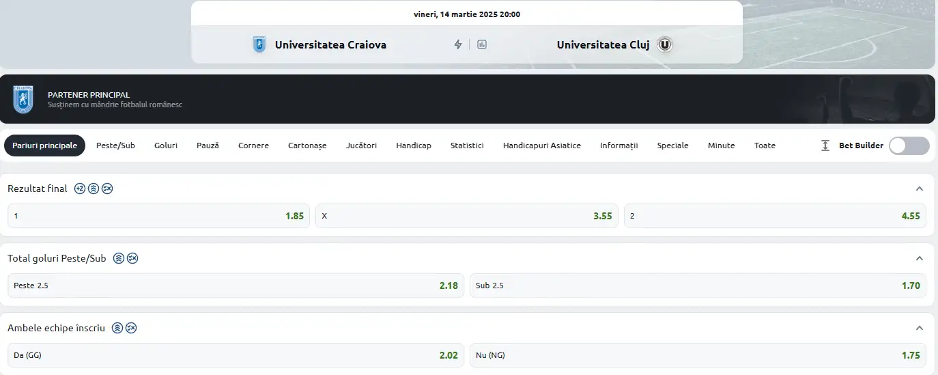Open match statistics chart icon in header
This screenshot has width=938, height=375.
[482, 45]
